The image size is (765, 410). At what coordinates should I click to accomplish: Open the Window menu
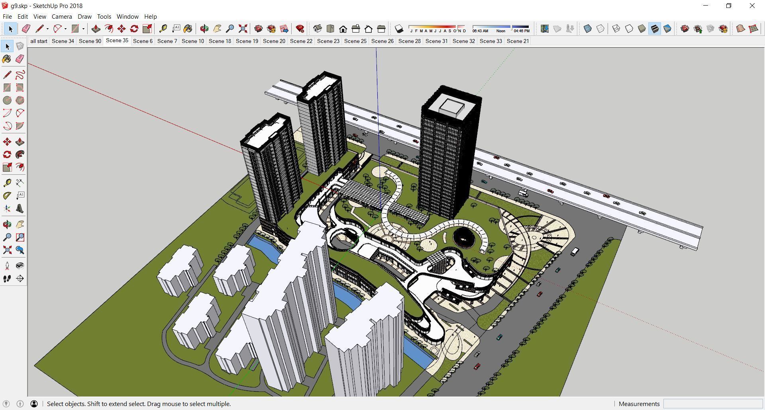tap(127, 16)
